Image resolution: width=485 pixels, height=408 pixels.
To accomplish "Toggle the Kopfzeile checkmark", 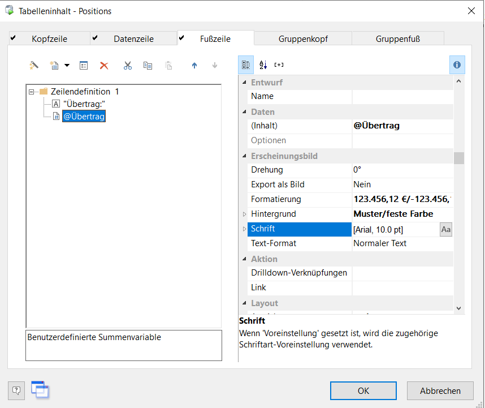I will coord(13,38).
